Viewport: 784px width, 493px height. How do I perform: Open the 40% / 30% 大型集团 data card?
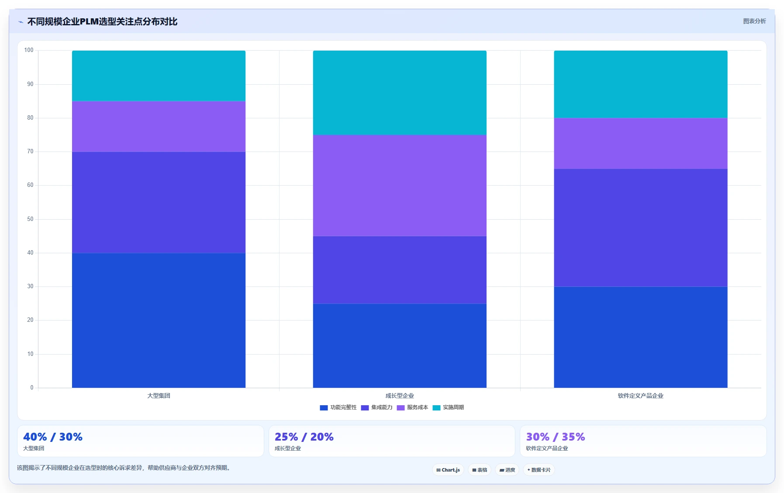(x=141, y=441)
